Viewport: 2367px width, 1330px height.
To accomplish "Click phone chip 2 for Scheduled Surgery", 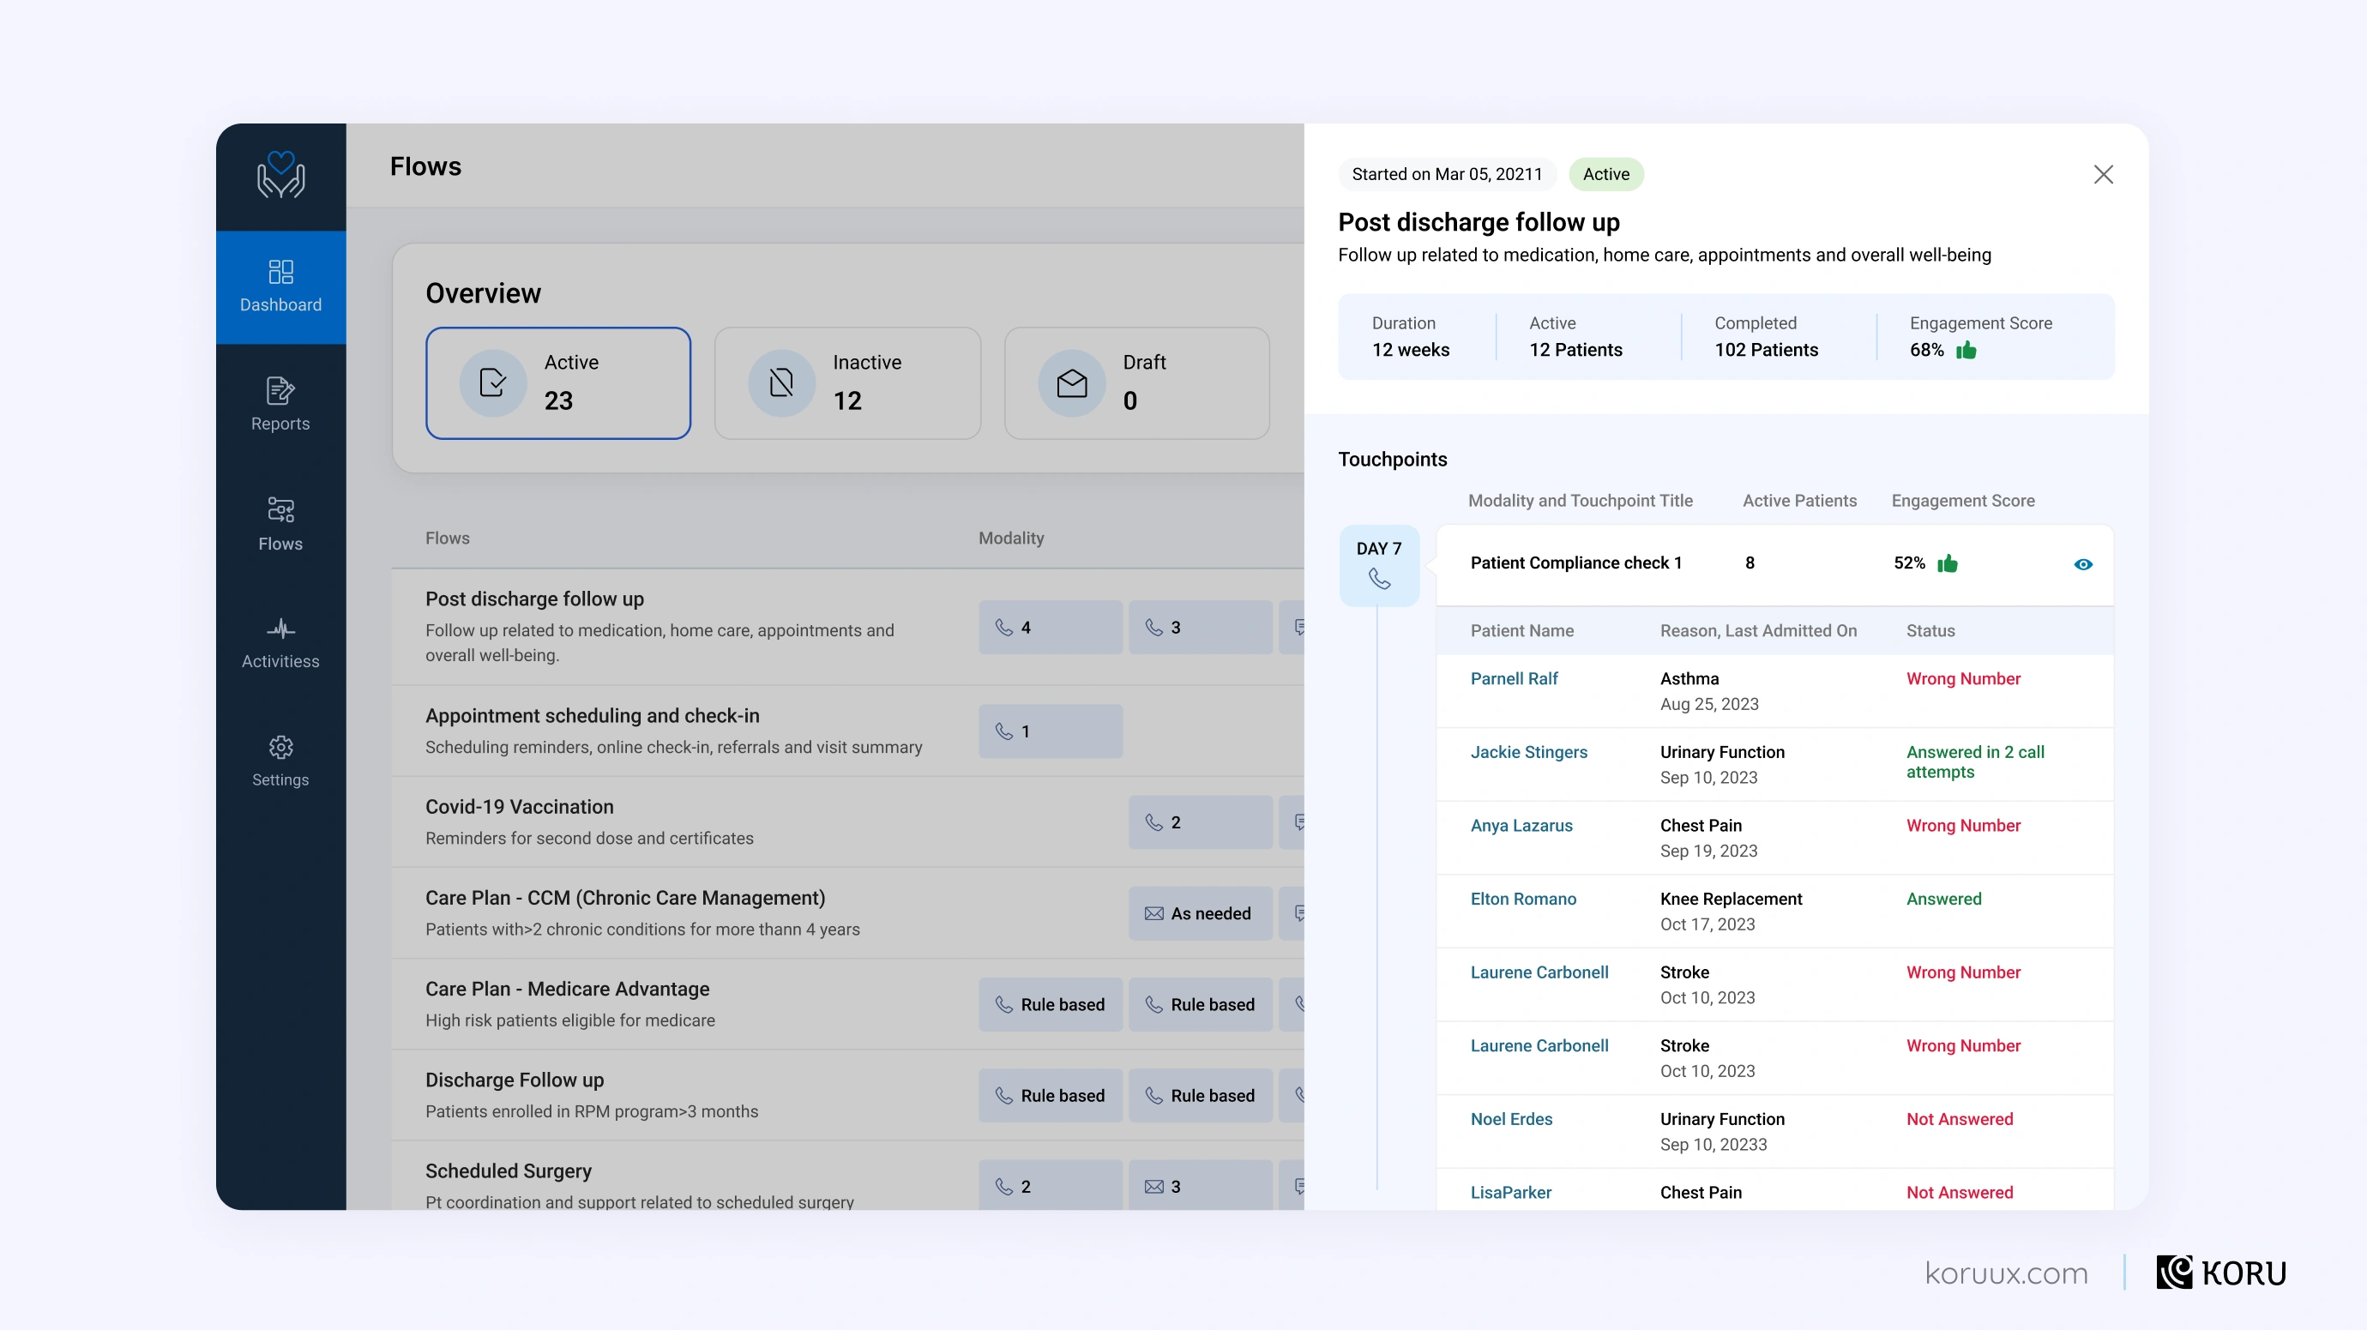I will pos(1051,1186).
